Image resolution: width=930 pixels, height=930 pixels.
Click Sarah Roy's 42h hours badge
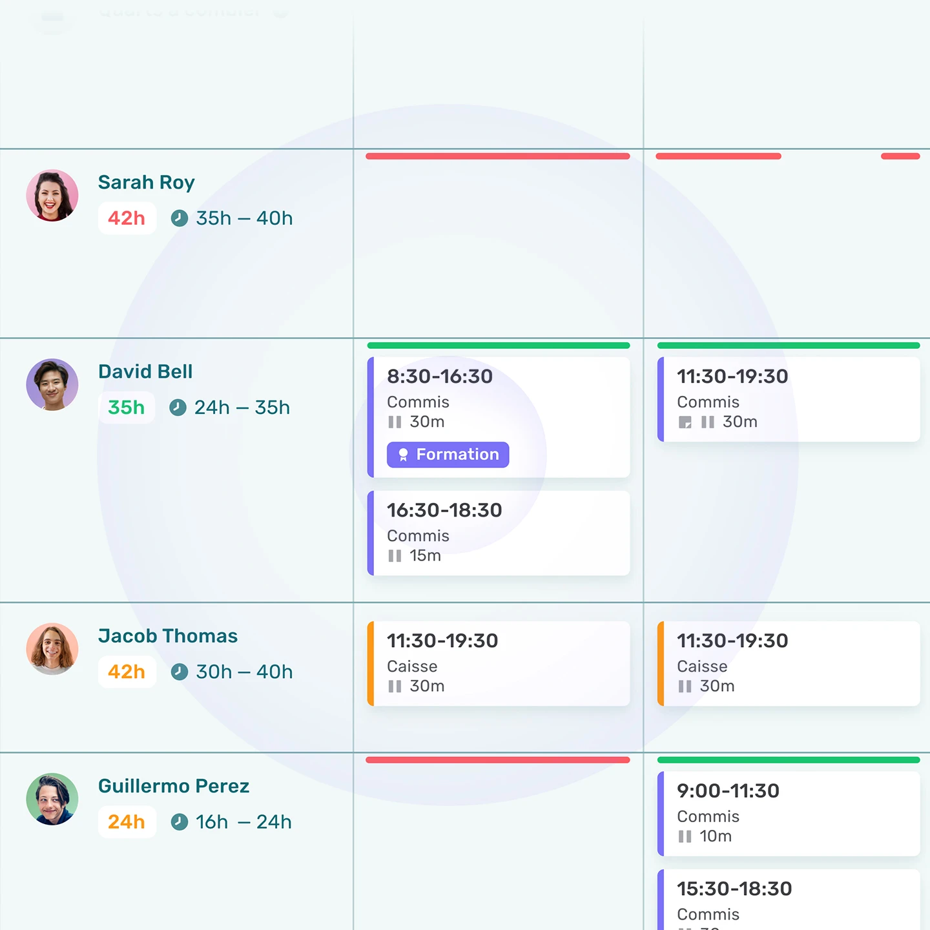pos(127,218)
